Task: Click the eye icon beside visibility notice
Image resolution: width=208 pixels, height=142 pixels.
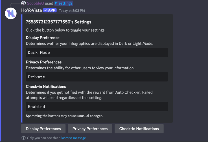Action: tap(23, 138)
